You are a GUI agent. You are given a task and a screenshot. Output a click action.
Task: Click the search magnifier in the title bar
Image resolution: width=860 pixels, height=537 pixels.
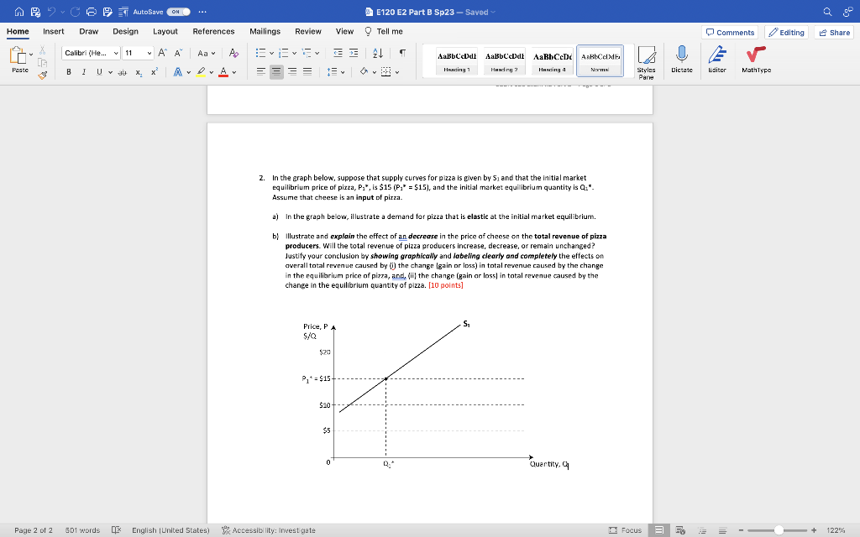pos(827,12)
